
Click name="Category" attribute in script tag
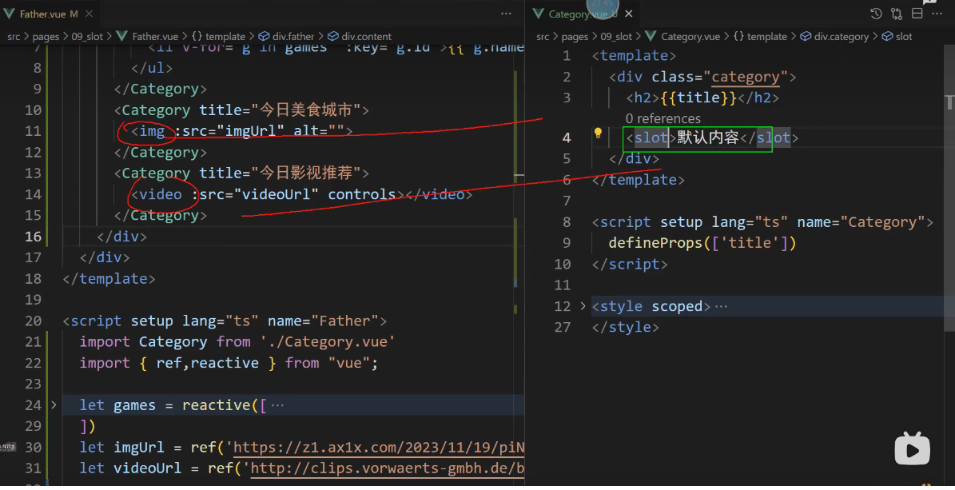861,222
